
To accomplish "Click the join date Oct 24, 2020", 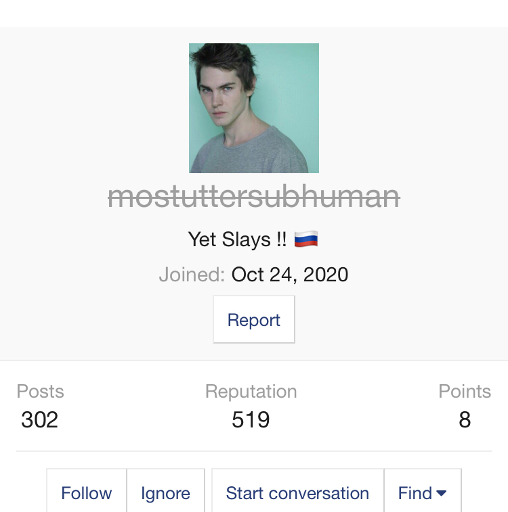I will click(x=290, y=275).
